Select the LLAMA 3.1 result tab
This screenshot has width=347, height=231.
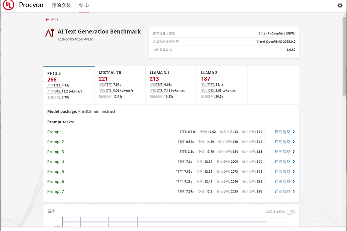point(171,85)
